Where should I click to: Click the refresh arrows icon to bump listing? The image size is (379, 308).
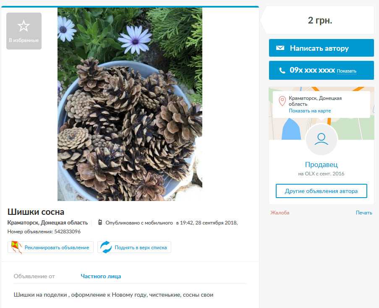point(106,247)
